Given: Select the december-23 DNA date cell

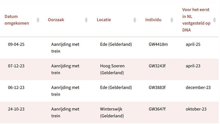Looking at the screenshot, I should coord(198,87).
